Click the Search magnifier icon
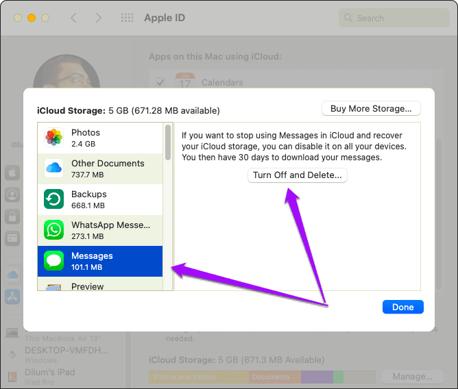 click(x=348, y=18)
